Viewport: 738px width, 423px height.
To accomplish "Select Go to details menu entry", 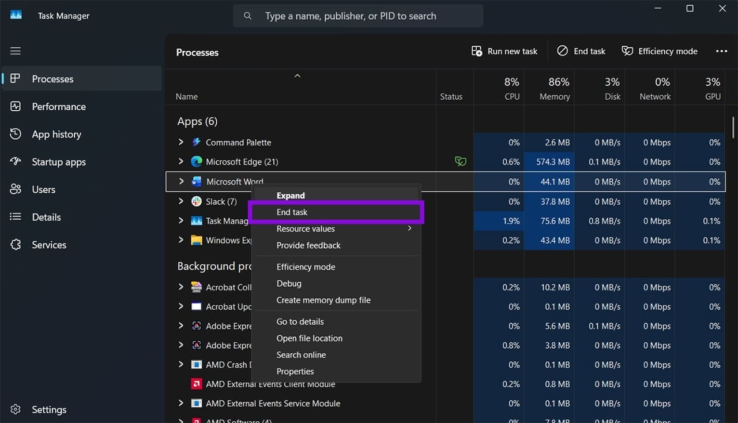I will click(x=336, y=322).
